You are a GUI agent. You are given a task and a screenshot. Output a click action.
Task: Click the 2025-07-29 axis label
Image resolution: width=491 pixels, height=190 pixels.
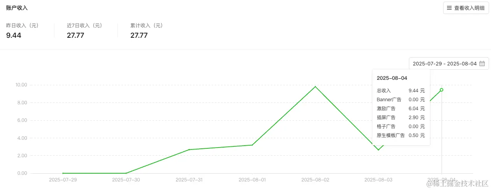[x=63, y=180]
